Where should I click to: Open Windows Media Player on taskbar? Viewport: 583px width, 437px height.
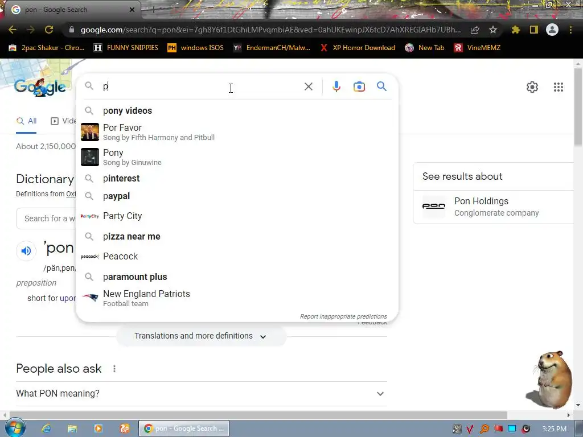[98, 428]
